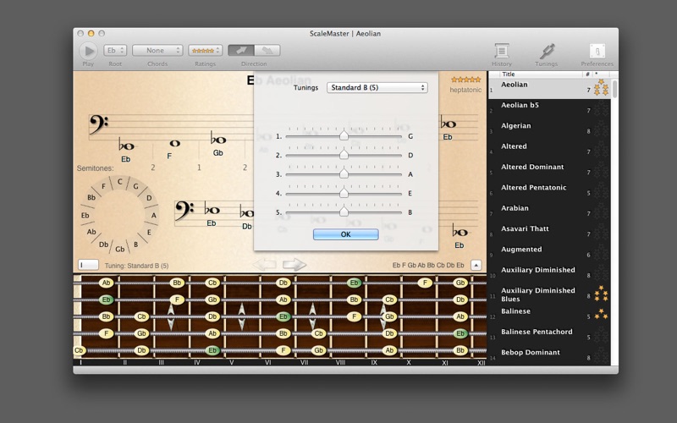This screenshot has height=423, width=677.
Task: Click the Aeolian row star rating
Action: (601, 88)
